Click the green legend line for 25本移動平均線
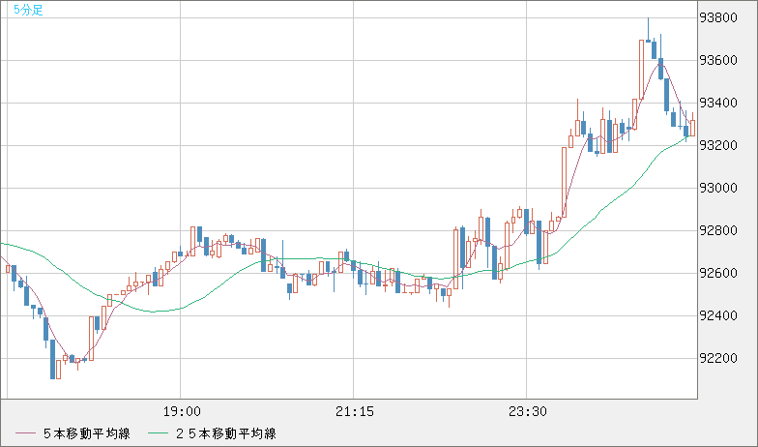Screen dimensions: 758x447 (x=159, y=433)
